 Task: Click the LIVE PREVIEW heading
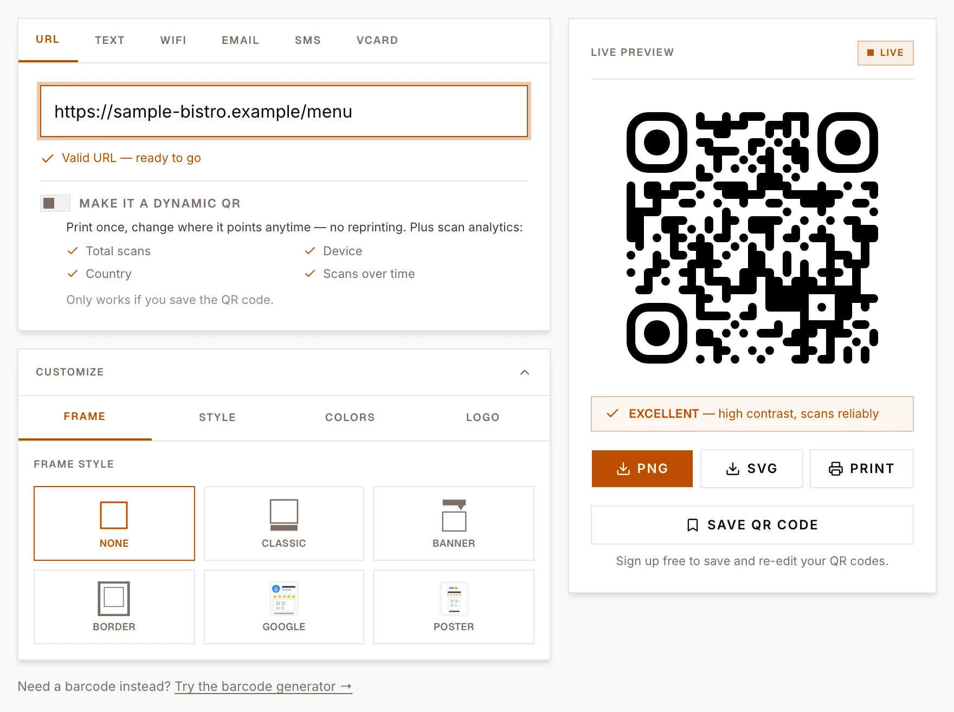633,52
